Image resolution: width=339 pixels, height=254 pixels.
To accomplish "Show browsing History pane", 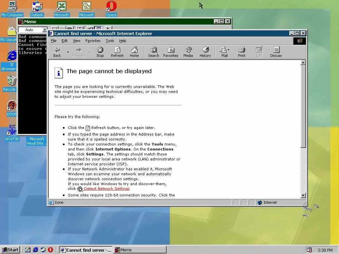I will point(205,52).
